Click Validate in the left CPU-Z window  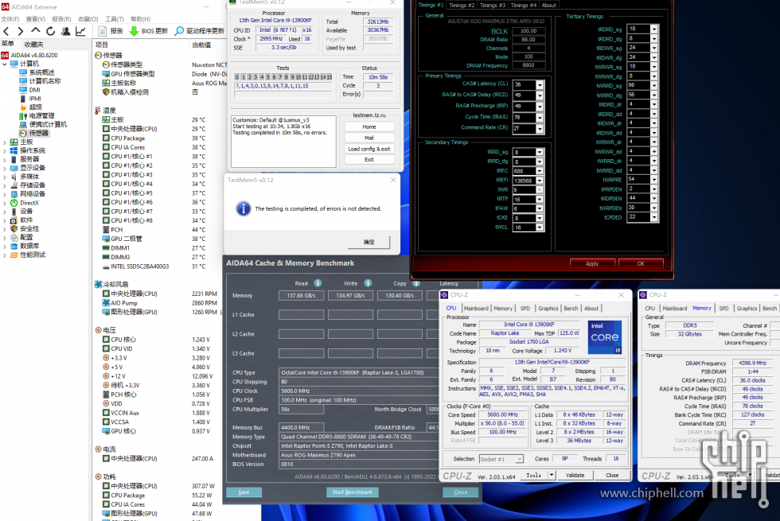click(575, 476)
